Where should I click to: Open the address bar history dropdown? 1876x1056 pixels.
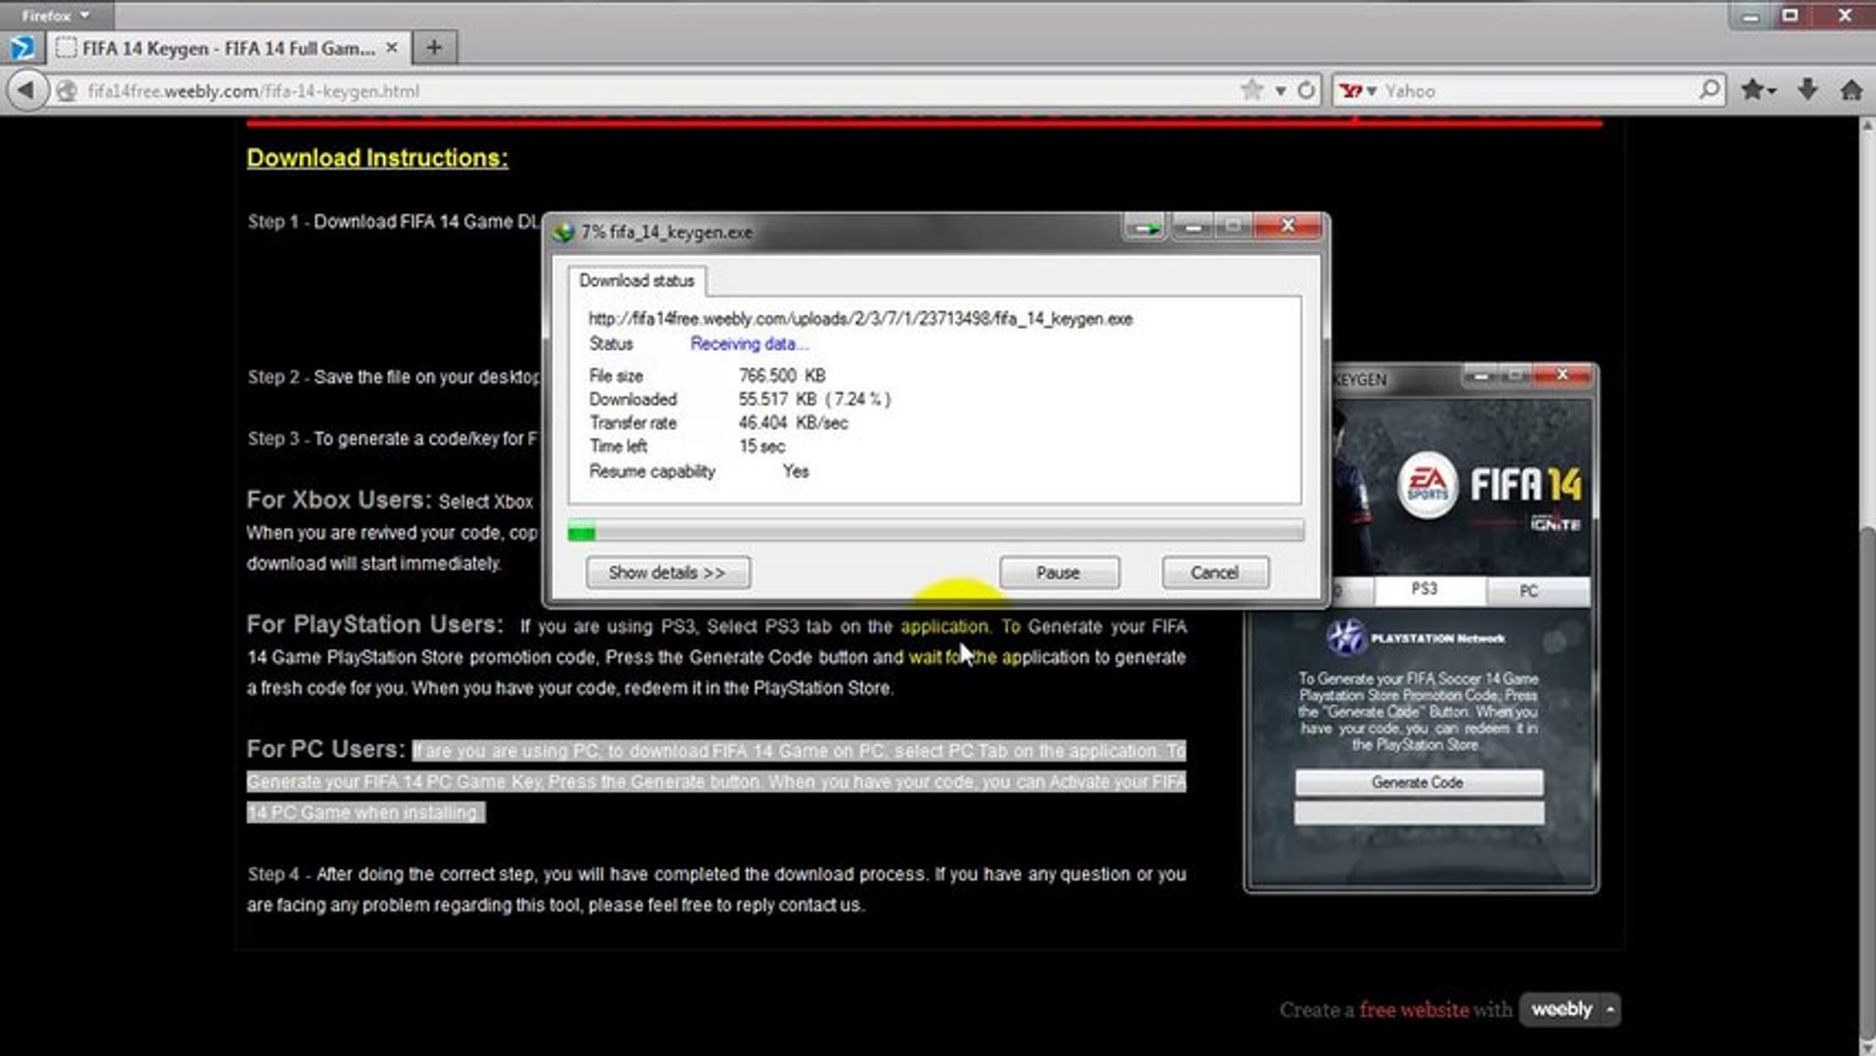(x=1280, y=91)
